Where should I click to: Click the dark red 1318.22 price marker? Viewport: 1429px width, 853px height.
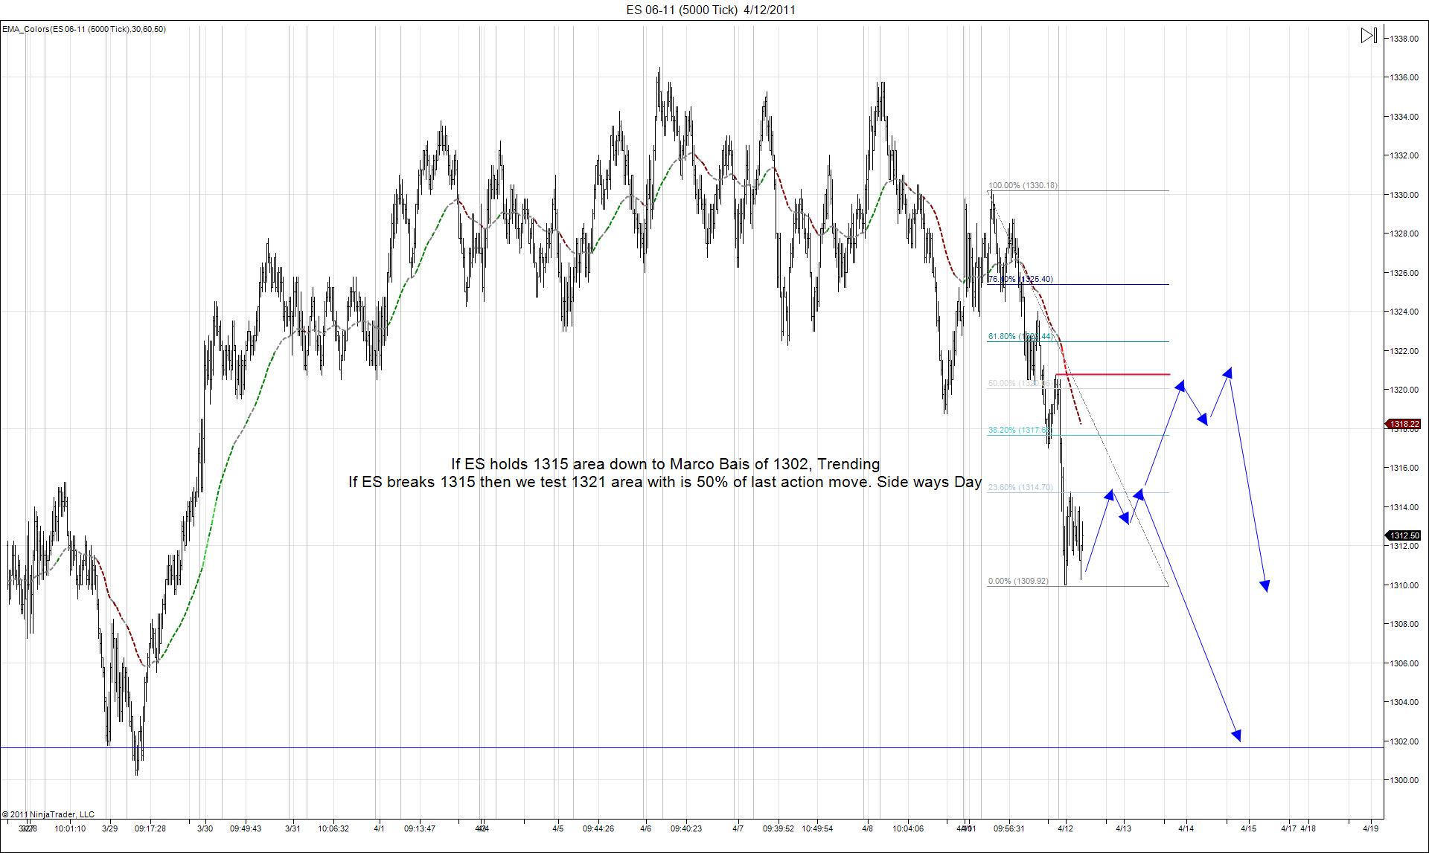1402,424
